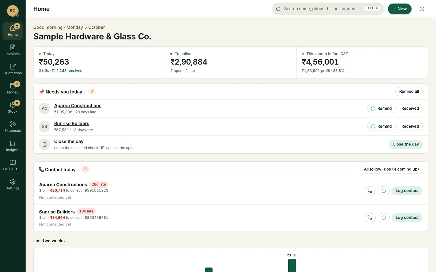Open Quotations from the sidebar
This screenshot has width=436, height=272.
point(13,69)
